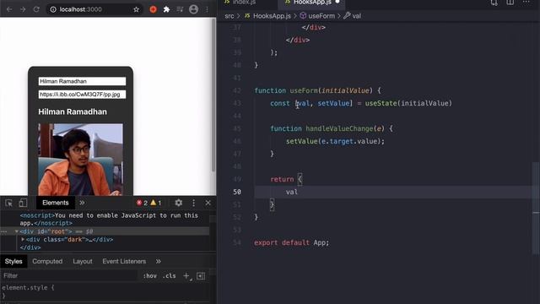Click the val breadcrumb
540x304 pixels.
[353, 16]
